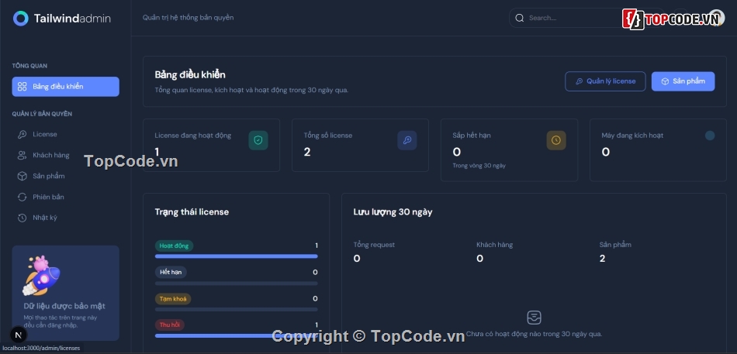Click the Trong vòng 30 ngày text
737x354 pixels.
tap(479, 166)
